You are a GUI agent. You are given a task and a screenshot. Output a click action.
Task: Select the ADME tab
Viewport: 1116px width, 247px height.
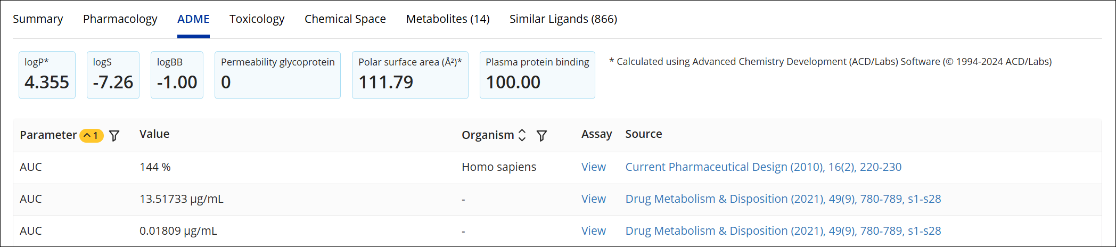point(193,19)
